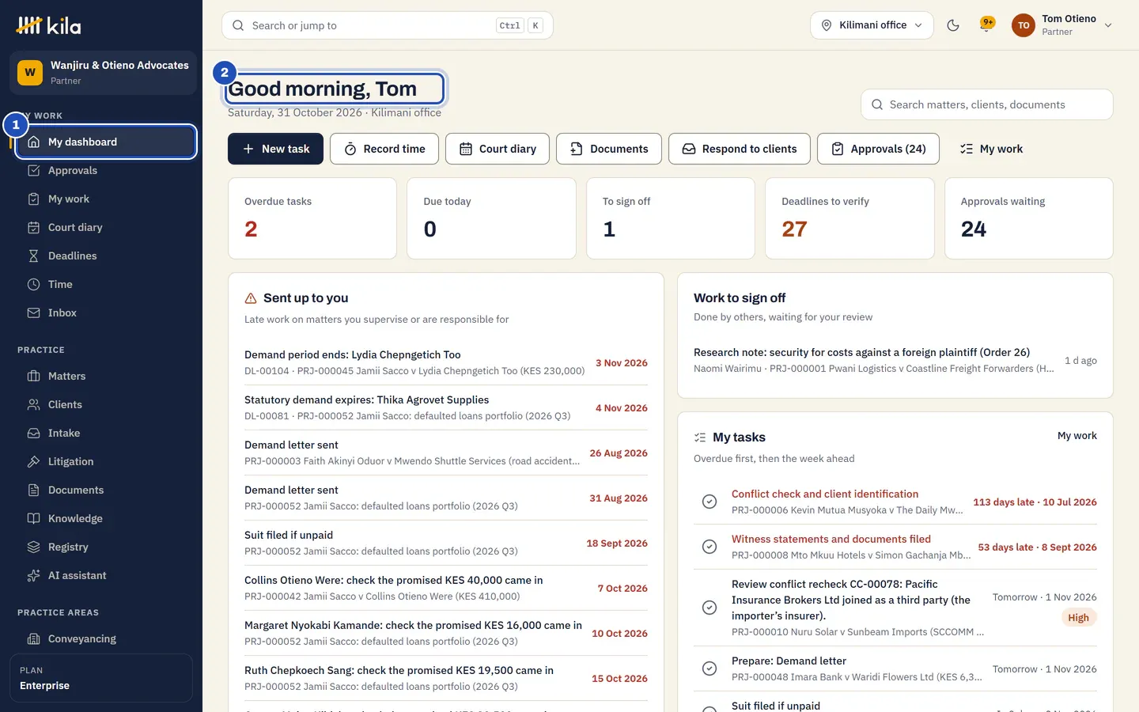Click the AI assistant sparkle icon
This screenshot has height=712, width=1139.
[33, 575]
